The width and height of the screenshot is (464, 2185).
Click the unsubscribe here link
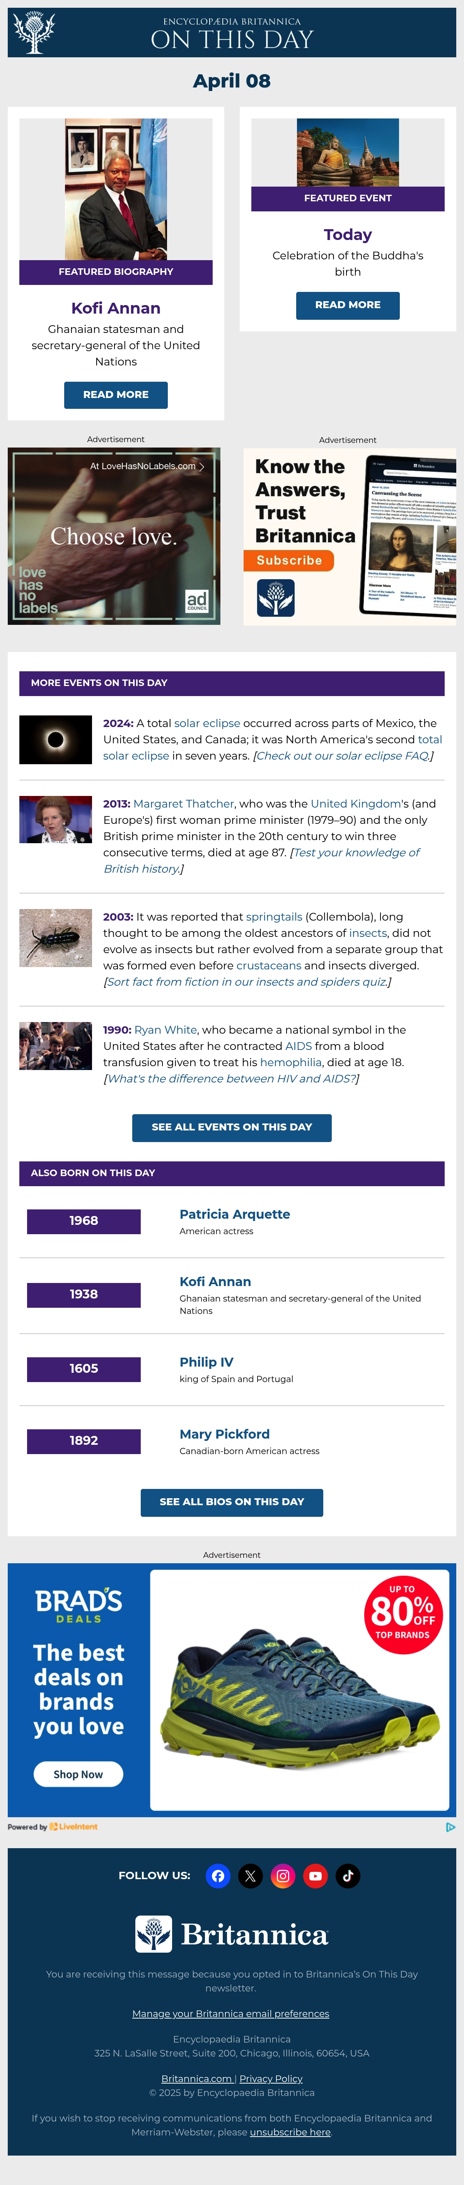290,2132
